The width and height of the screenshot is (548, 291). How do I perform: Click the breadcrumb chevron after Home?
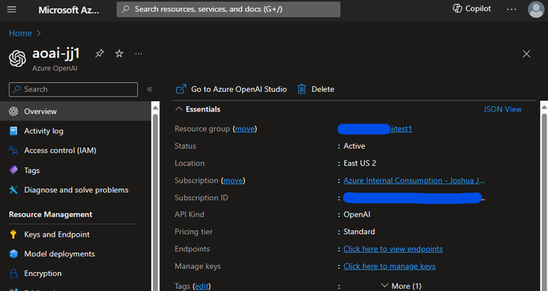(39, 33)
